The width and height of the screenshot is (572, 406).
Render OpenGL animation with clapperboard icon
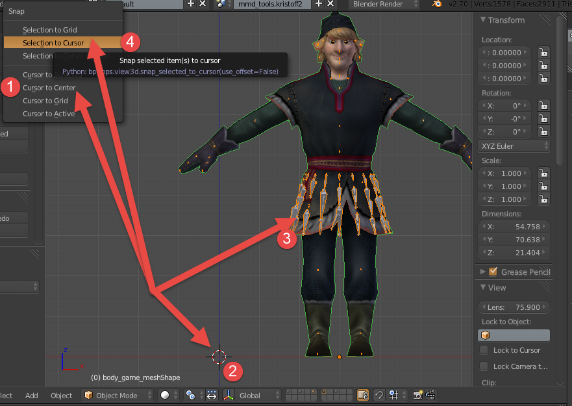(430, 395)
